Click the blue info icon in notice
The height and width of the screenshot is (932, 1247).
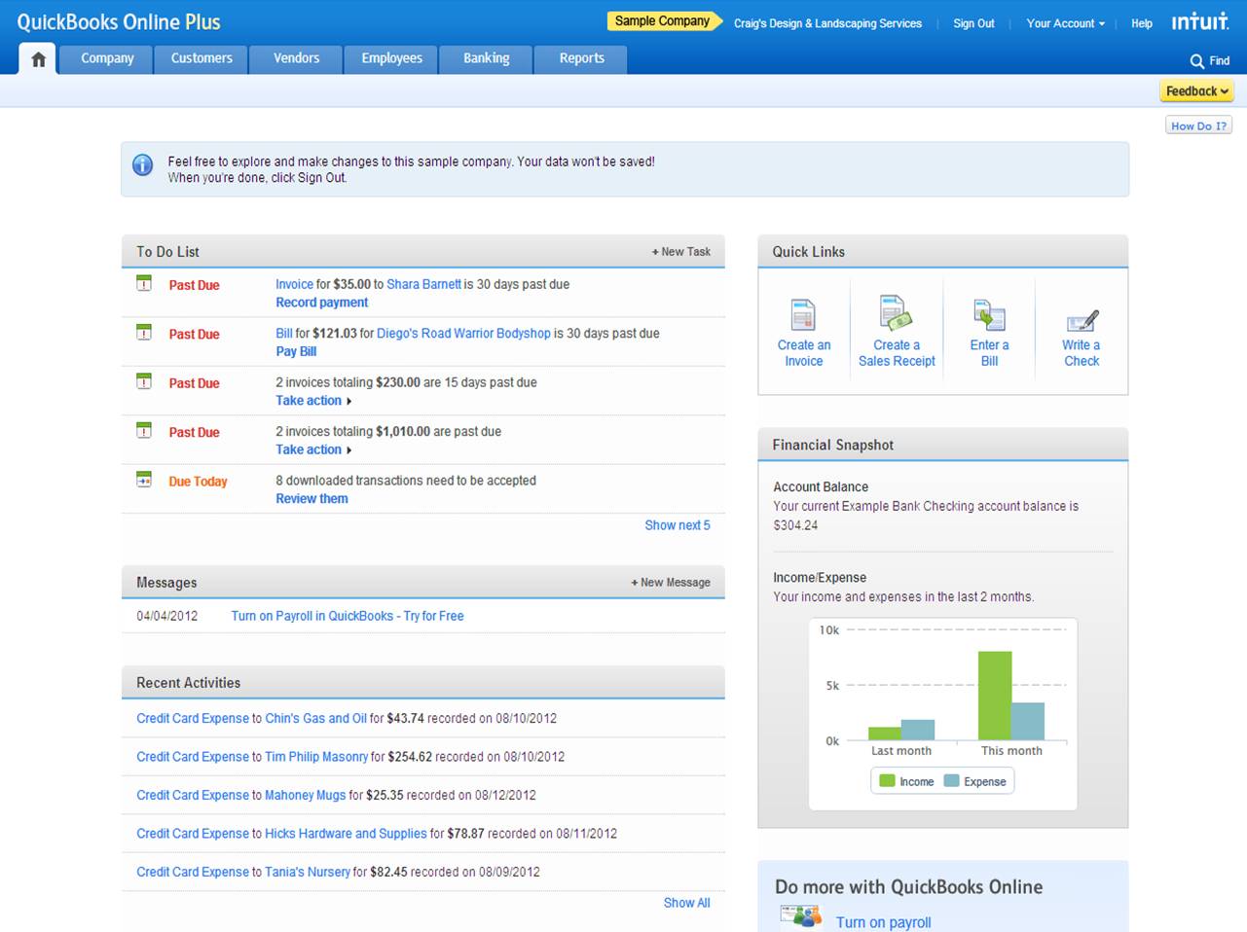143,165
